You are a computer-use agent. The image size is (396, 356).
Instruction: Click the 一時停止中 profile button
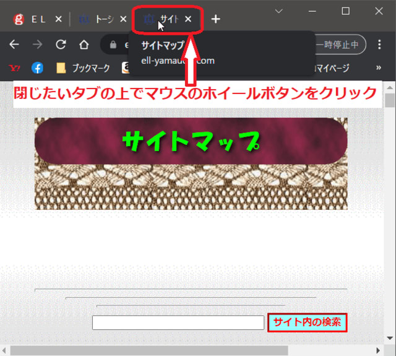click(x=341, y=45)
